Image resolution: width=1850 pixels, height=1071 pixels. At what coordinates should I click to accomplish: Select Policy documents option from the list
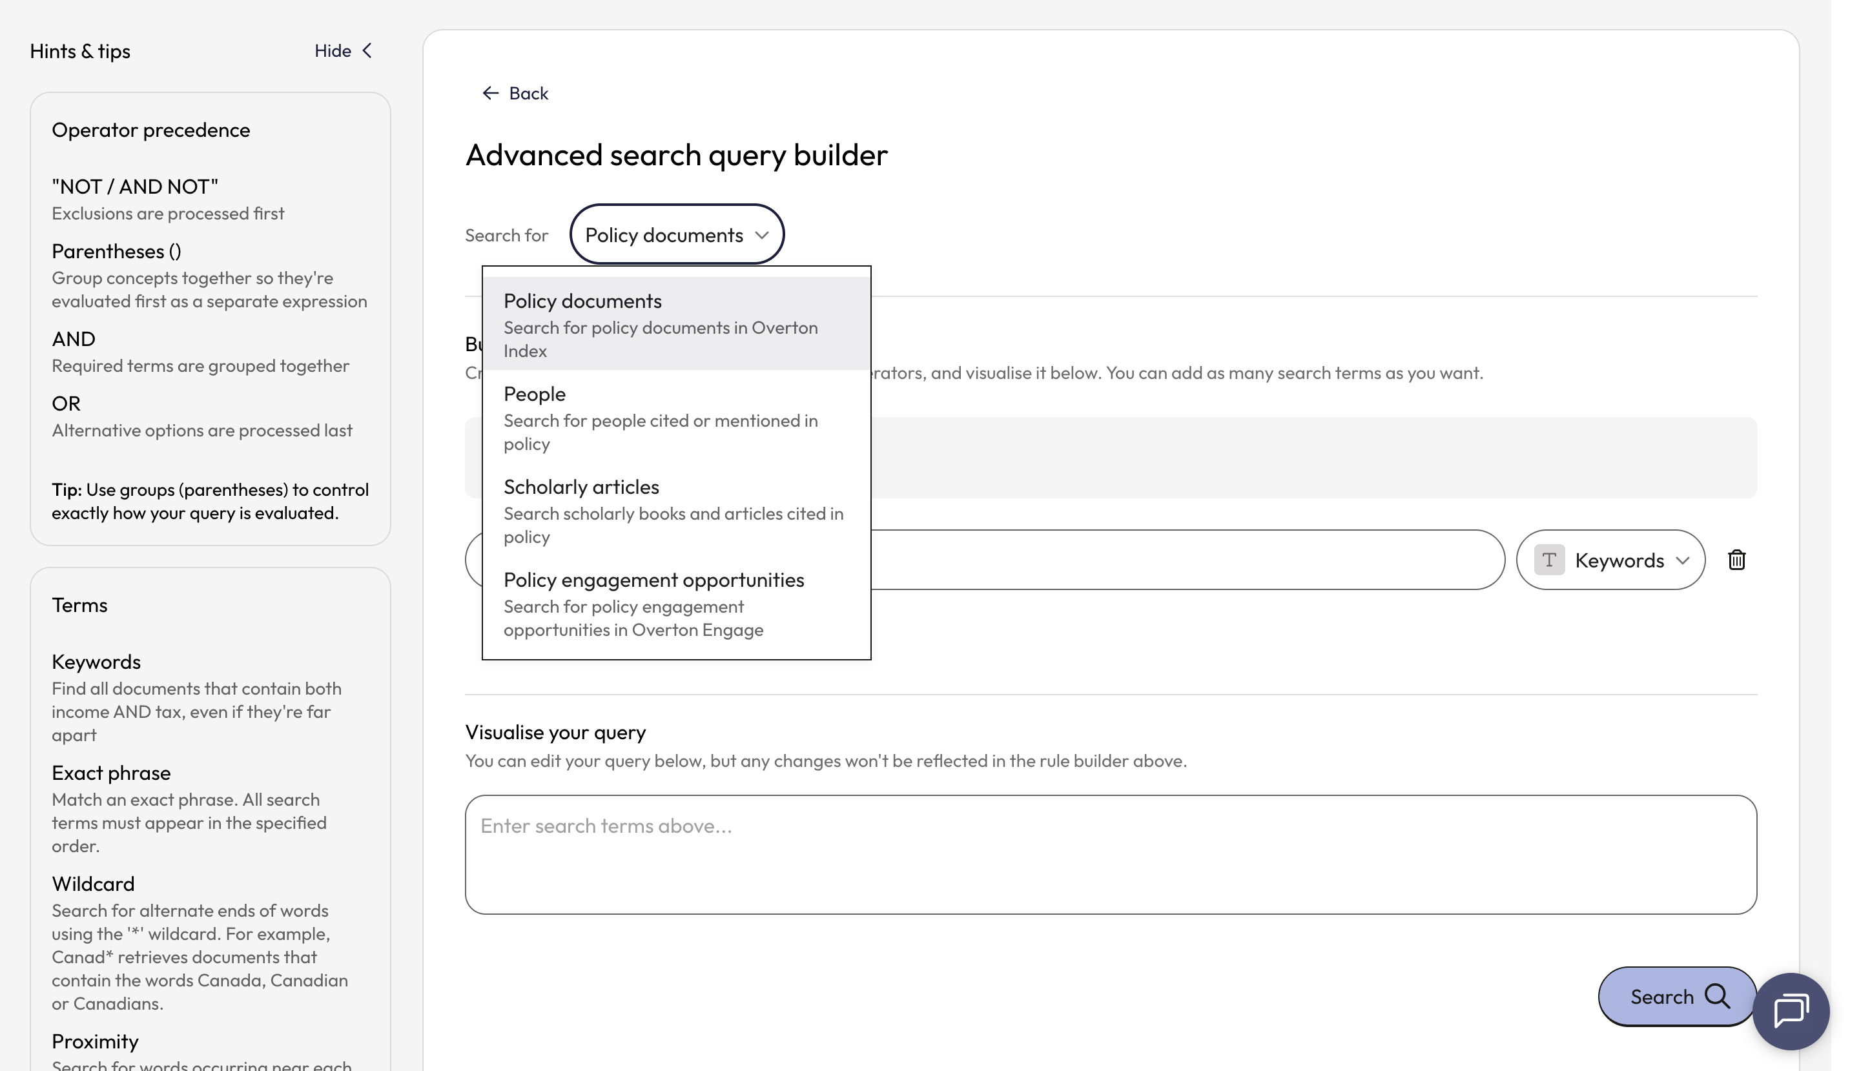coord(676,323)
